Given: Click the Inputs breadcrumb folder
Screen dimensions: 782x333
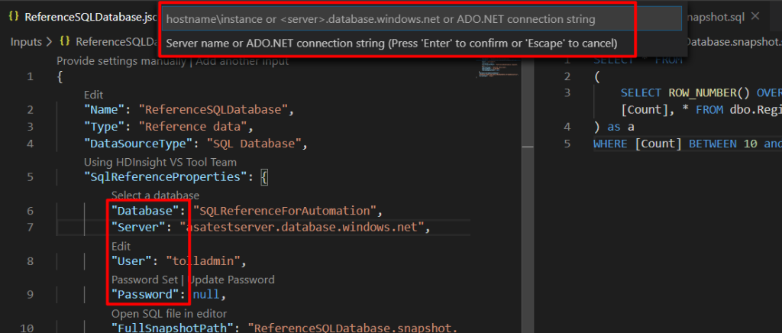Looking at the screenshot, I should coord(26,41).
